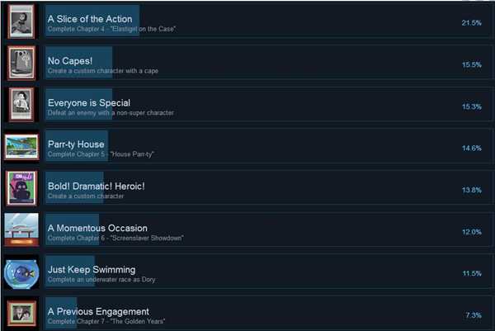The image size is (495, 331).
Task: Click the 15.5% percentage for No Capes!
Action: click(x=472, y=64)
